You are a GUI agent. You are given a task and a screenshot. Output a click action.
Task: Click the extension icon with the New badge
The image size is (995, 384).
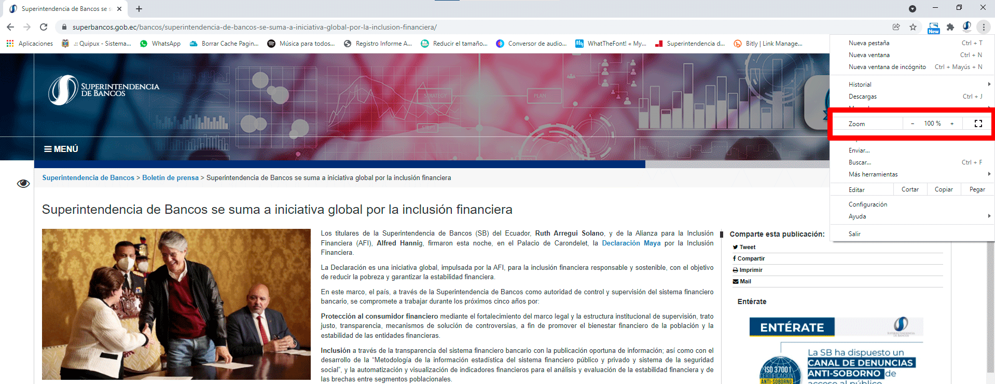tap(933, 28)
